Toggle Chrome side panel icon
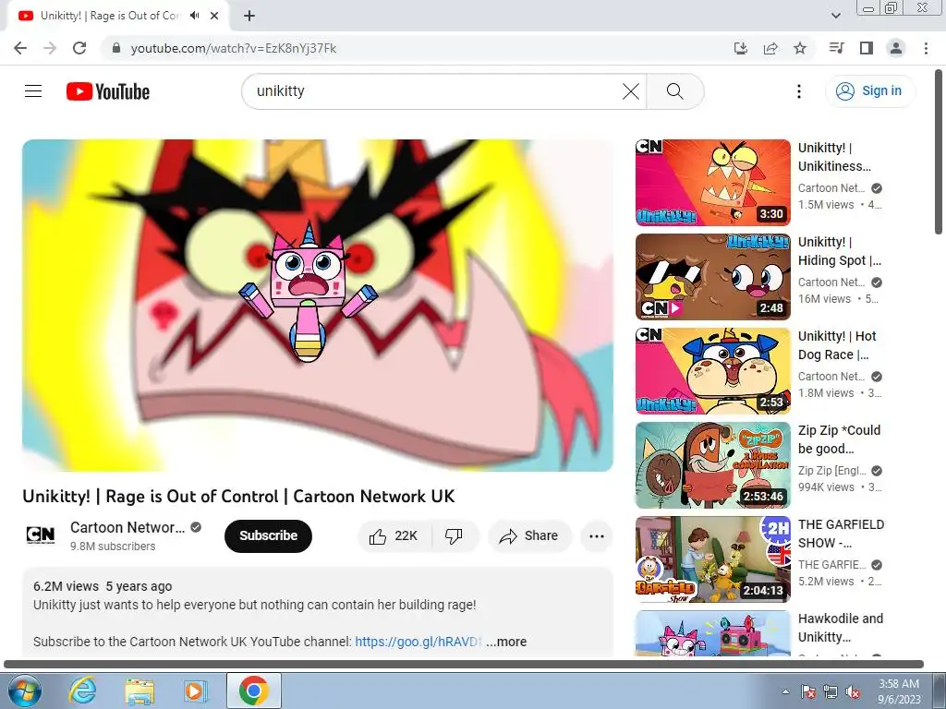This screenshot has width=946, height=709. [x=867, y=48]
